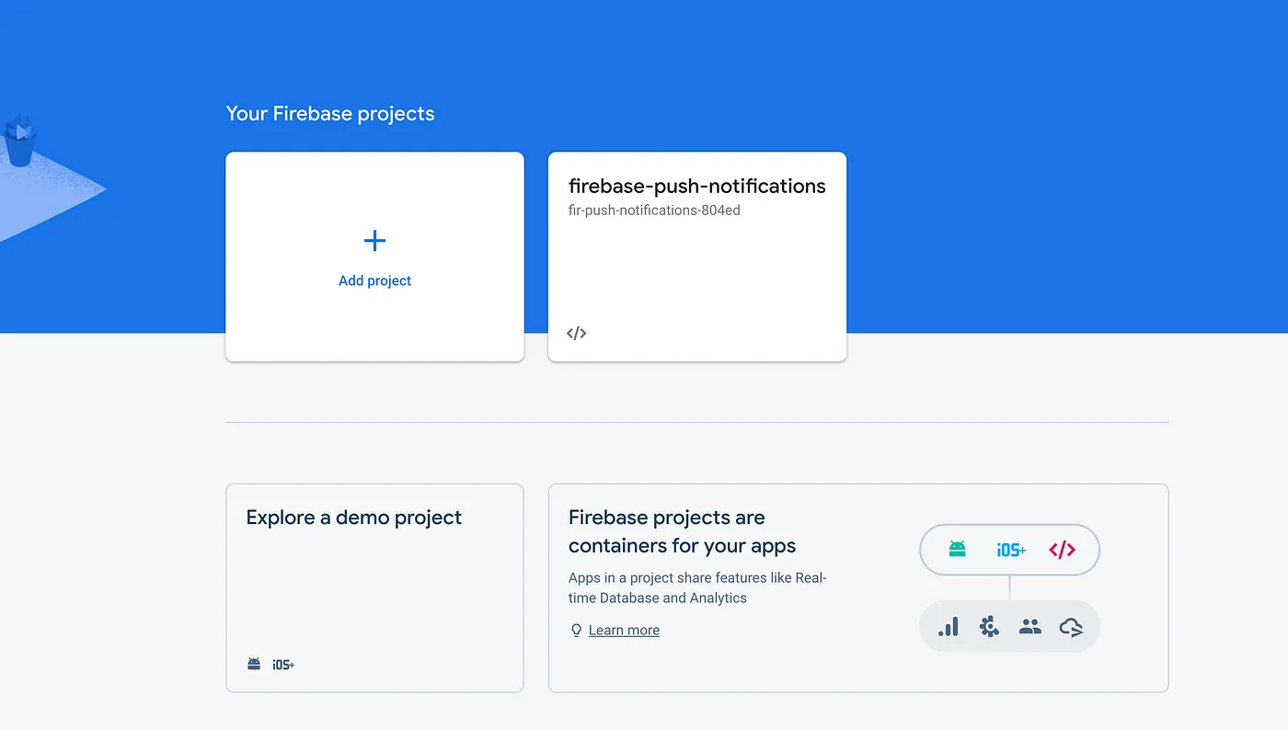Viewport: 1288px width, 729px height.
Task: Follow the Learn more link
Action: pyautogui.click(x=624, y=630)
